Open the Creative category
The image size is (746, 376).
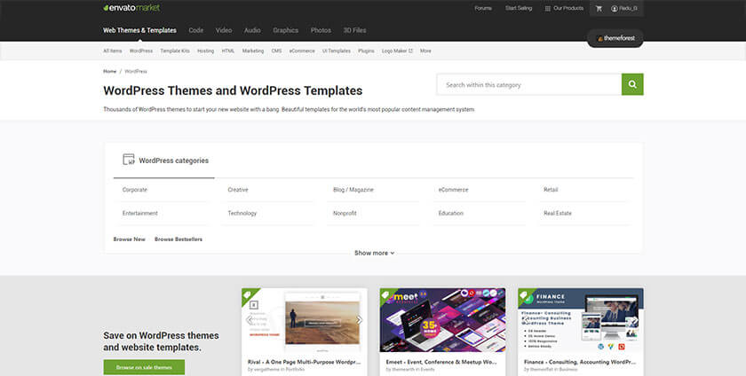point(238,190)
